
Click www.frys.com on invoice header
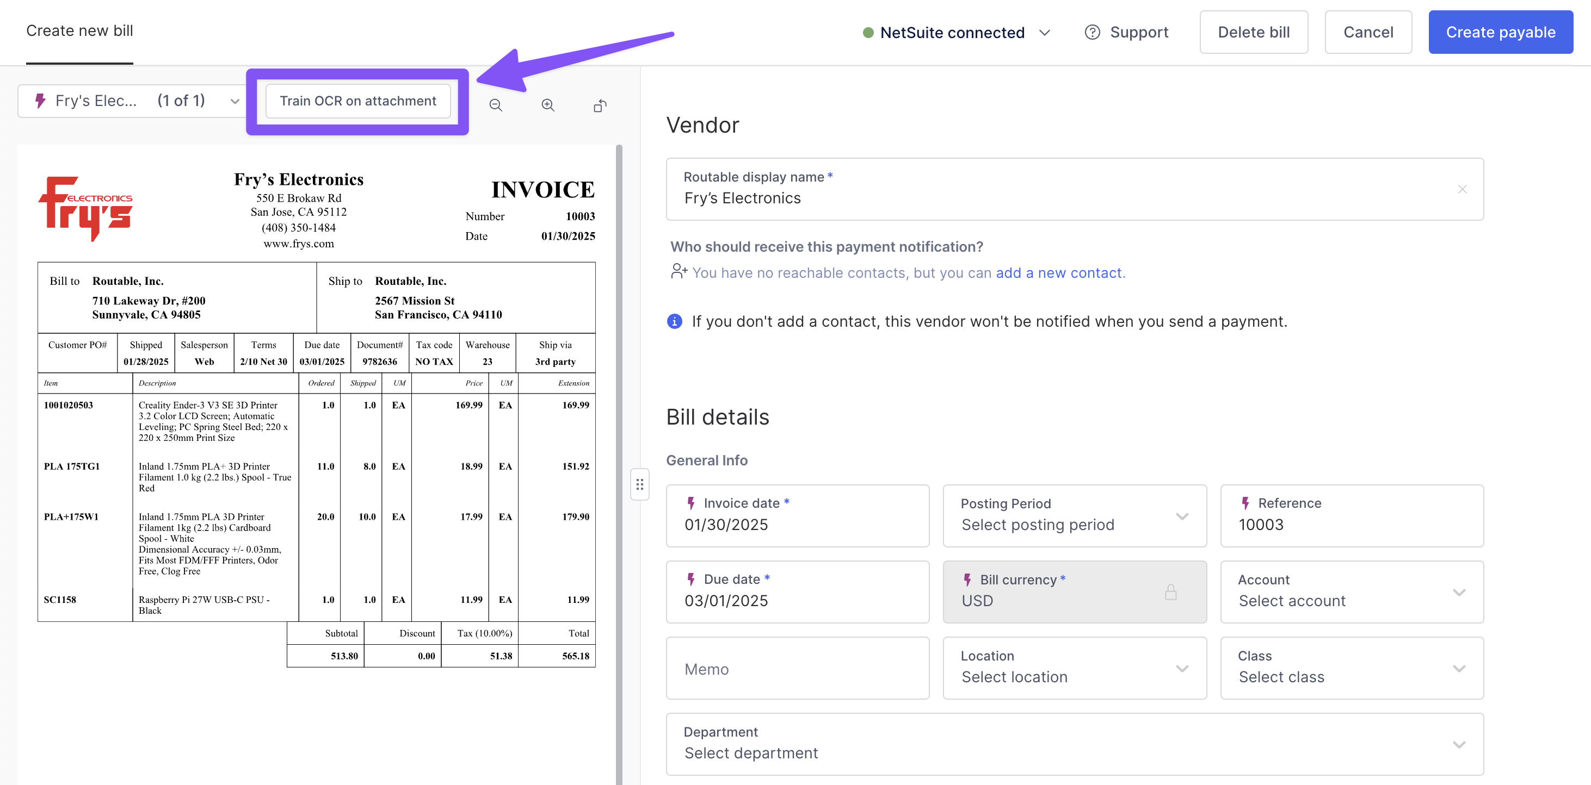point(298,243)
